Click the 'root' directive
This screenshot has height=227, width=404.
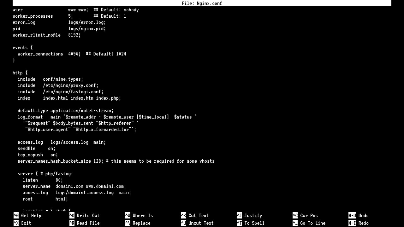[x=28, y=199]
